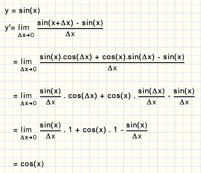Select the lim symbol in fourth line
The height and width of the screenshot is (173, 201).
click(26, 130)
